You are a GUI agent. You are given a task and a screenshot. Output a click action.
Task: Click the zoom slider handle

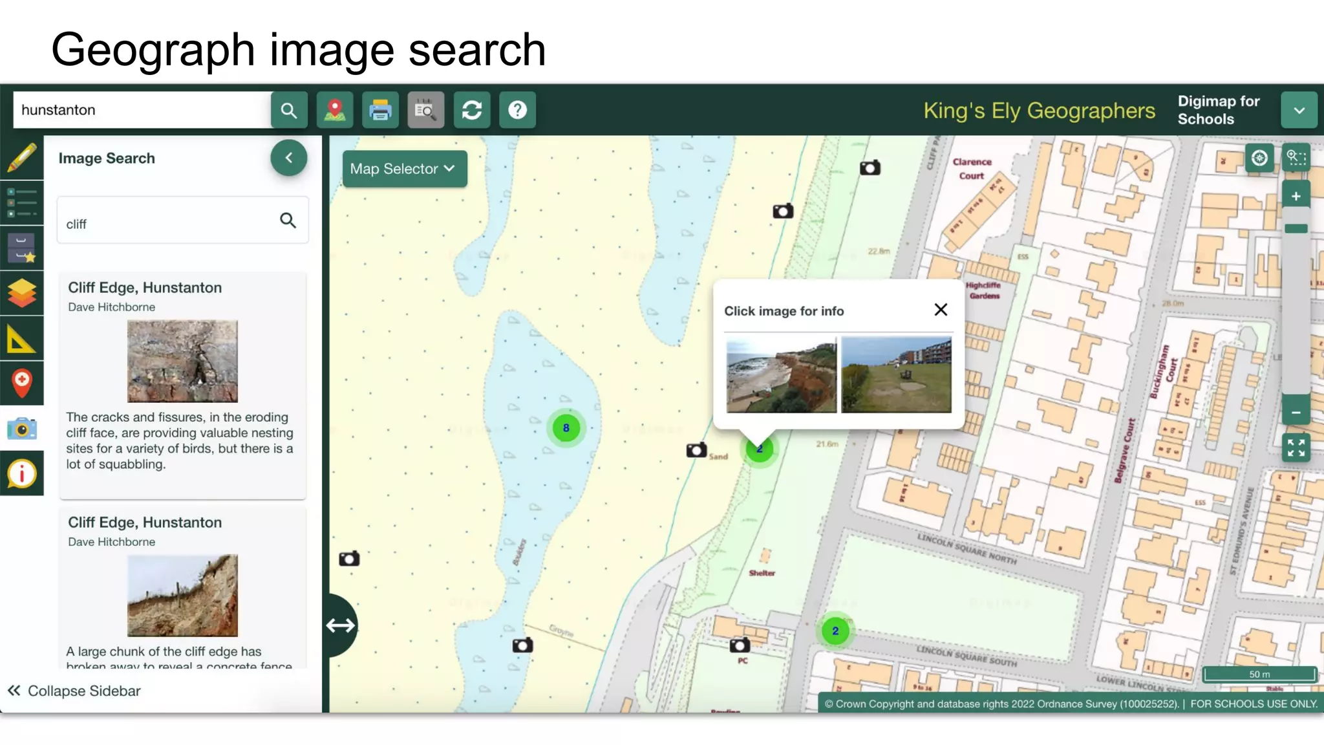tap(1296, 228)
